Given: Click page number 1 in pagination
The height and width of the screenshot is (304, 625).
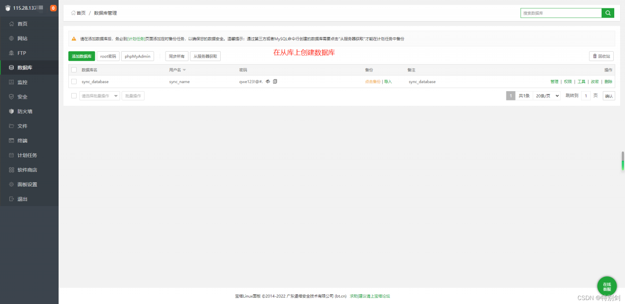Looking at the screenshot, I should 511,96.
